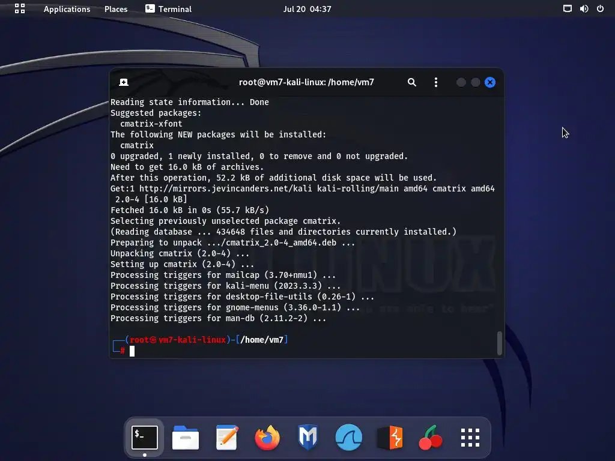Open the Activities overview grid icon
This screenshot has width=615, height=461.
pos(20,8)
